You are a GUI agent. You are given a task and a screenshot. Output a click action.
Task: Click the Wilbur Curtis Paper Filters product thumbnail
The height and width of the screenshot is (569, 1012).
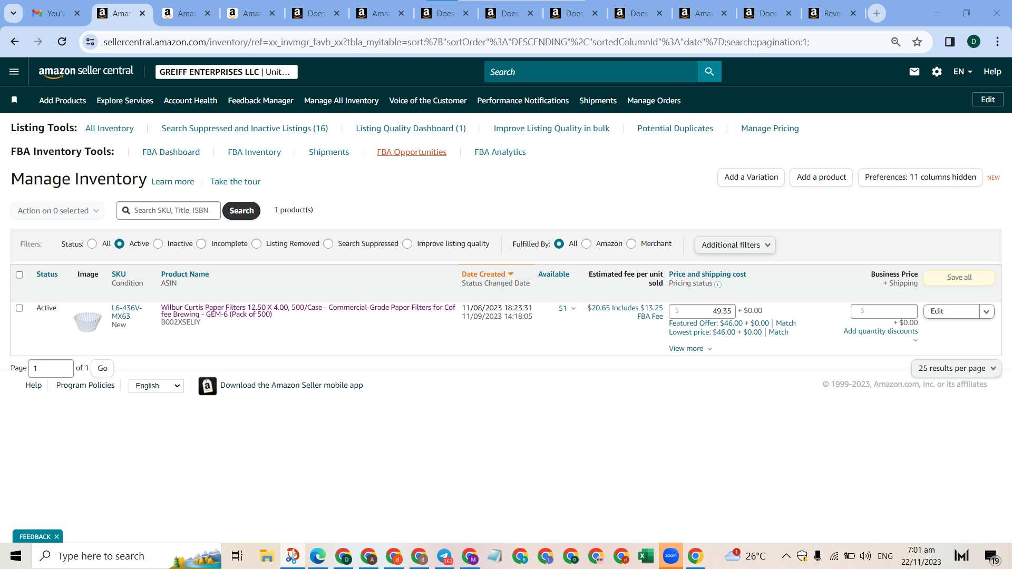87,321
